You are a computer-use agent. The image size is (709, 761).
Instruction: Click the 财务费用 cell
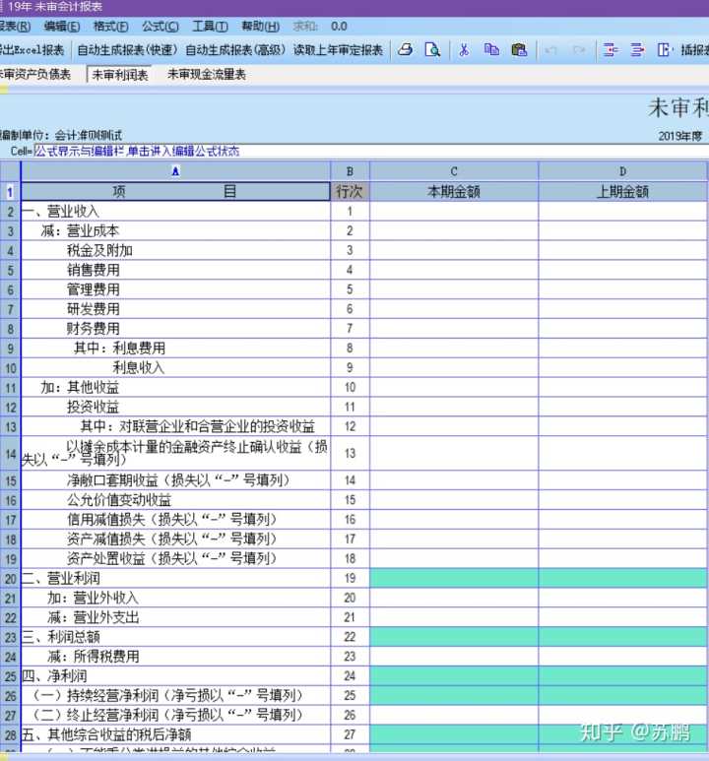[x=175, y=329]
